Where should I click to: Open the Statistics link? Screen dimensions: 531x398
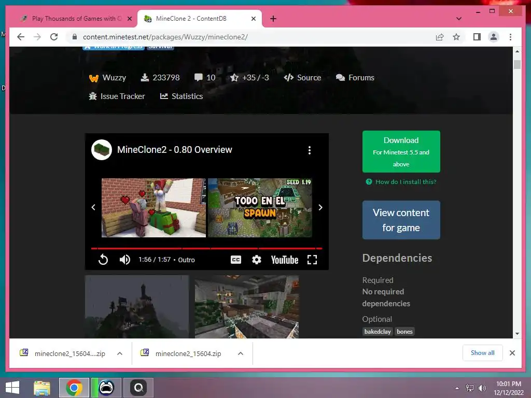click(181, 96)
